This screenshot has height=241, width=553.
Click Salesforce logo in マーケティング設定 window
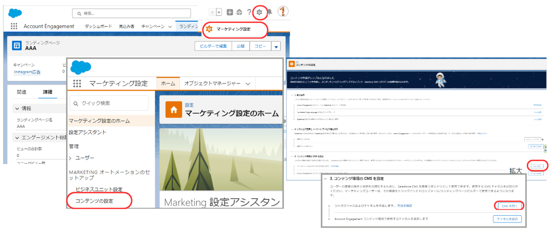pyautogui.click(x=81, y=67)
